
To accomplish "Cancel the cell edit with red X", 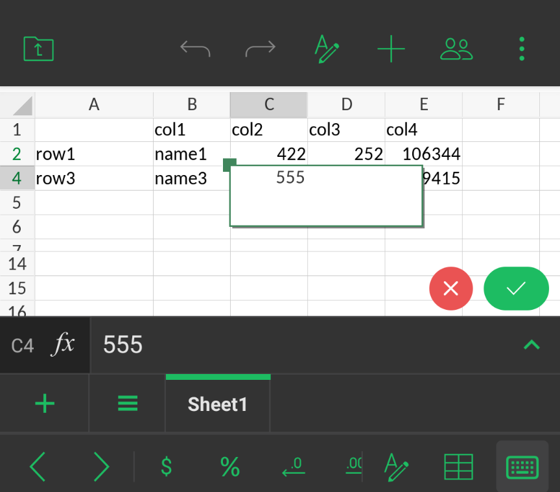I will [451, 288].
